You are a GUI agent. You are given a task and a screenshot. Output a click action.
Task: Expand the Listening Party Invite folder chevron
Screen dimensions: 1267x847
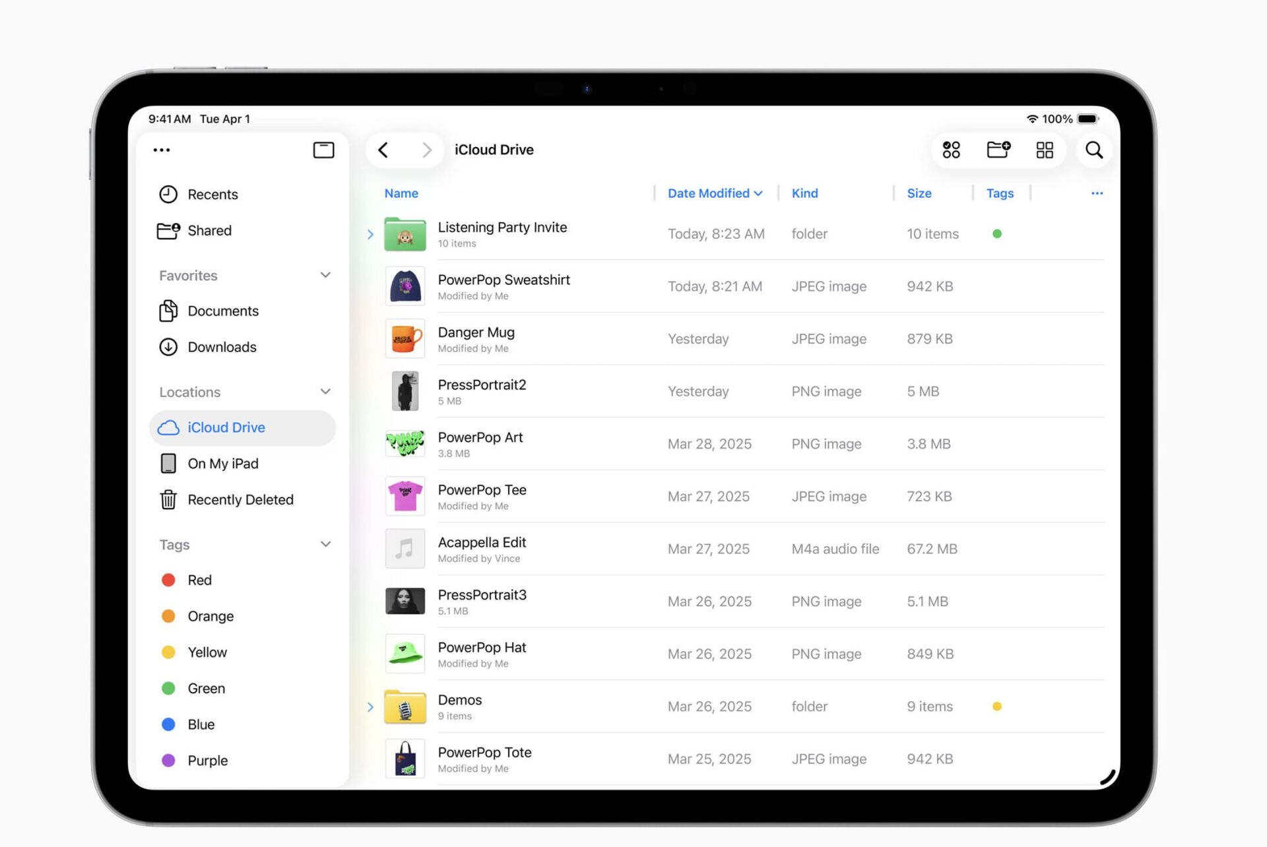coord(370,234)
